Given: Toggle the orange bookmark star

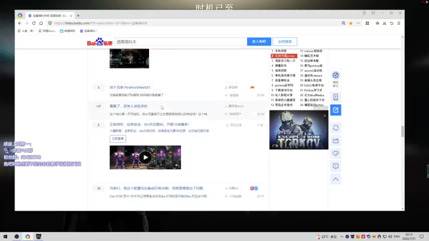Looking at the screenshot, I should 351,23.
